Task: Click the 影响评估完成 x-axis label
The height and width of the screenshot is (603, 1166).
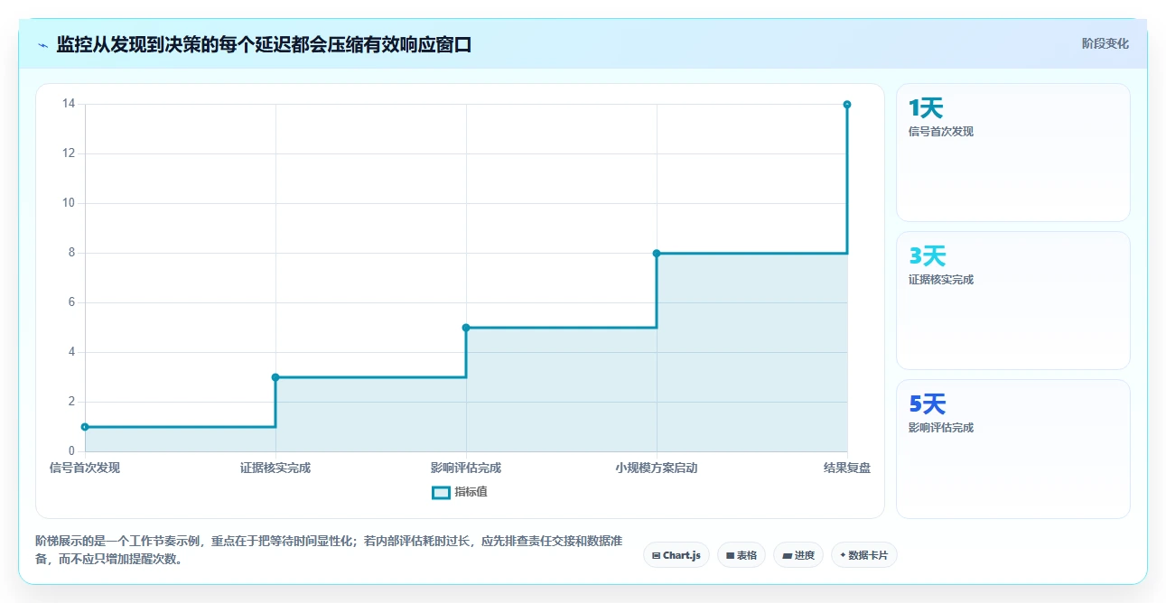Action: point(466,468)
